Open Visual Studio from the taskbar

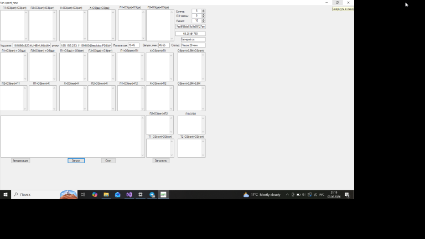coord(129,195)
